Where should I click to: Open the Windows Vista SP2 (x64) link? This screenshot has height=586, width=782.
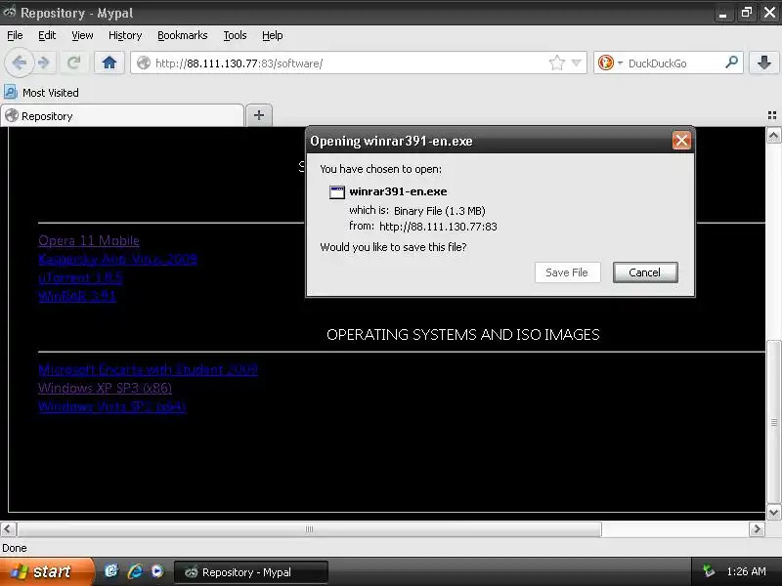tap(112, 406)
